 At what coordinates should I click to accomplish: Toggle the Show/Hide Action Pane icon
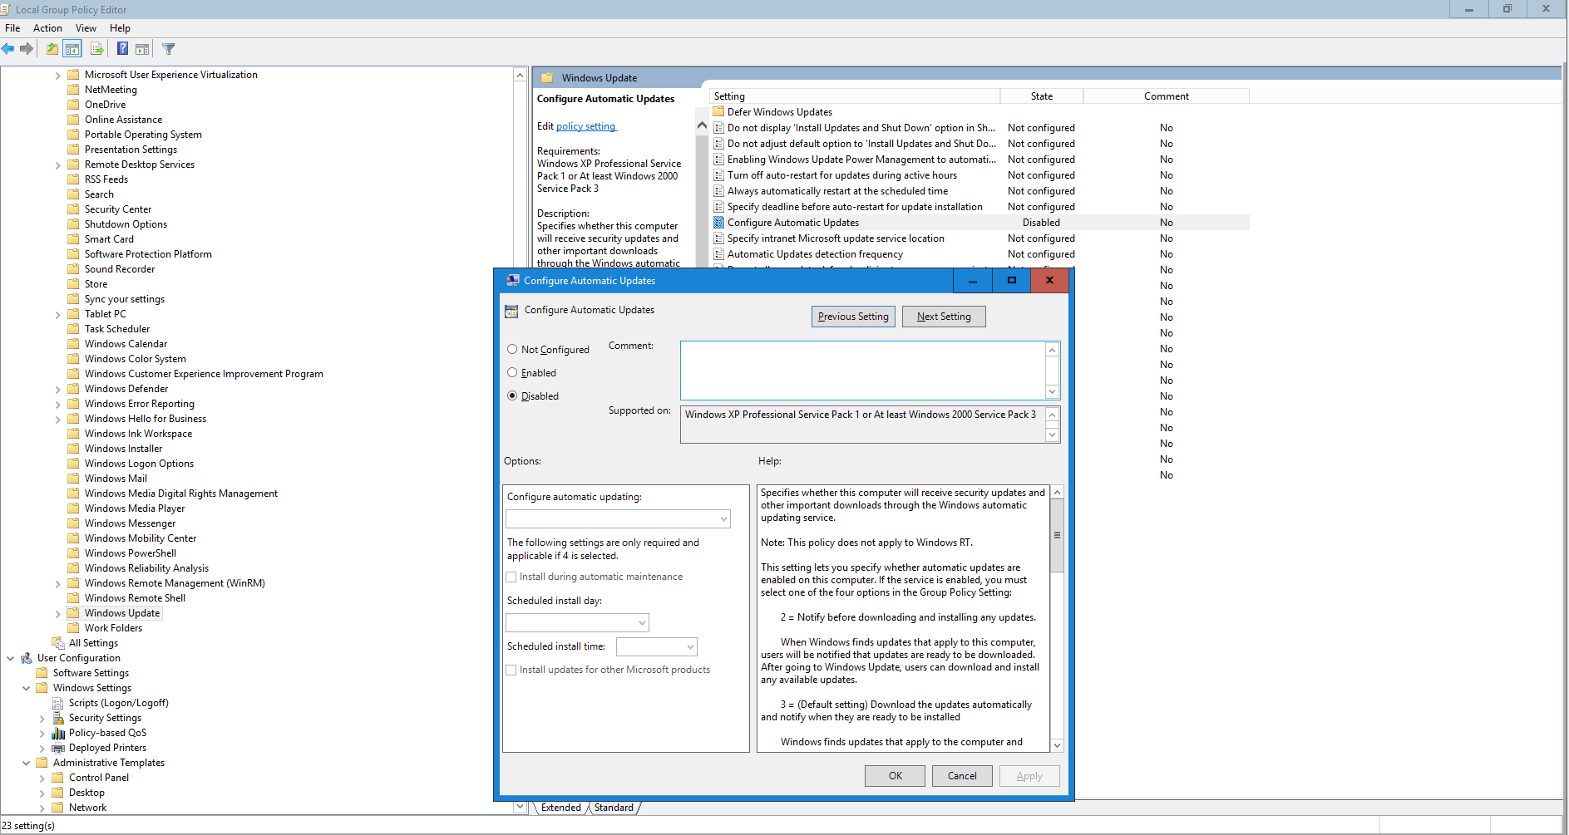tap(142, 49)
